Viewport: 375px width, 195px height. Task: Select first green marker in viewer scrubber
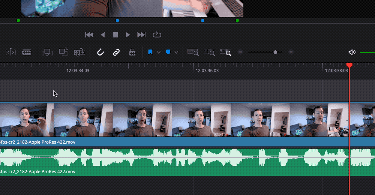(18, 21)
